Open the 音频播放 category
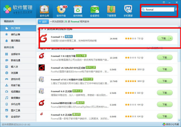181x127 pixels. pyautogui.click(x=18, y=98)
